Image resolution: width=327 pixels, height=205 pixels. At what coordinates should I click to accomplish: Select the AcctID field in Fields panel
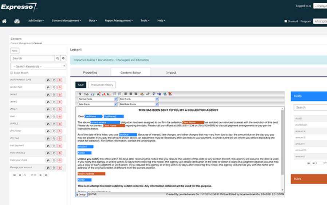point(310,118)
